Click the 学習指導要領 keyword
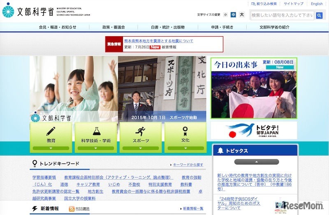 click(44, 178)
